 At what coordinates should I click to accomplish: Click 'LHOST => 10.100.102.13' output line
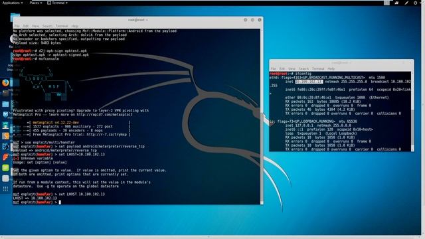coord(35,198)
